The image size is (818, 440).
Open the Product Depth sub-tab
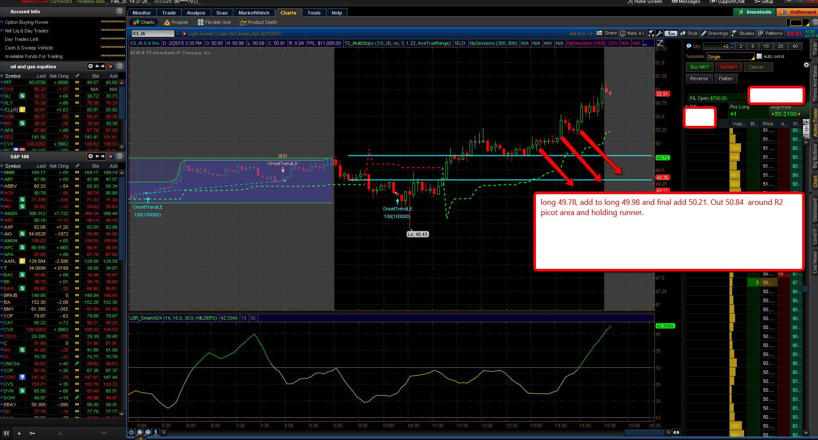(x=259, y=22)
